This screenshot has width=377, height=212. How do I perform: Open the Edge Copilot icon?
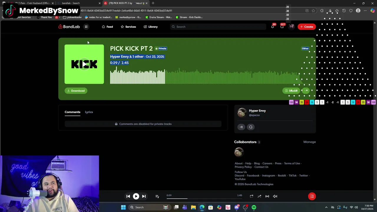[373, 11]
